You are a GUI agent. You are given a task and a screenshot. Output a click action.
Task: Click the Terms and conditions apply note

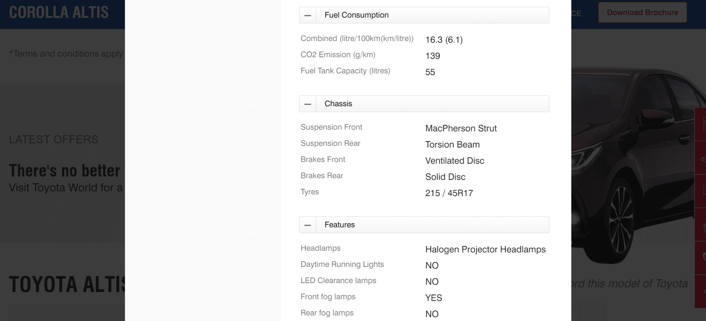66,53
